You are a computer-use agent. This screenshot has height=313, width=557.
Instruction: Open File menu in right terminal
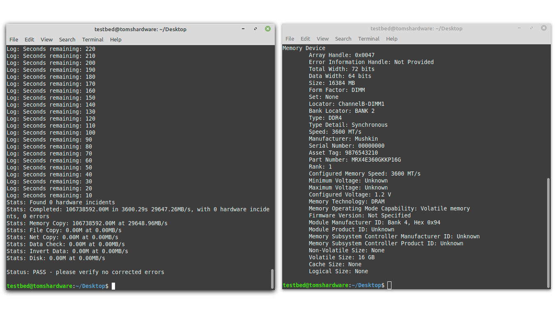(290, 39)
